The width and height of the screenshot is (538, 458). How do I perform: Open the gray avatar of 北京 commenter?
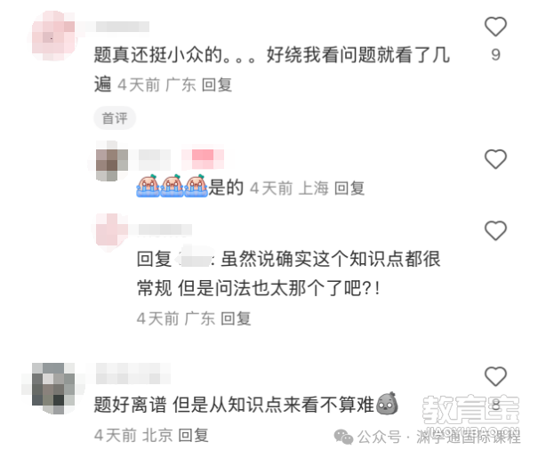click(53, 389)
